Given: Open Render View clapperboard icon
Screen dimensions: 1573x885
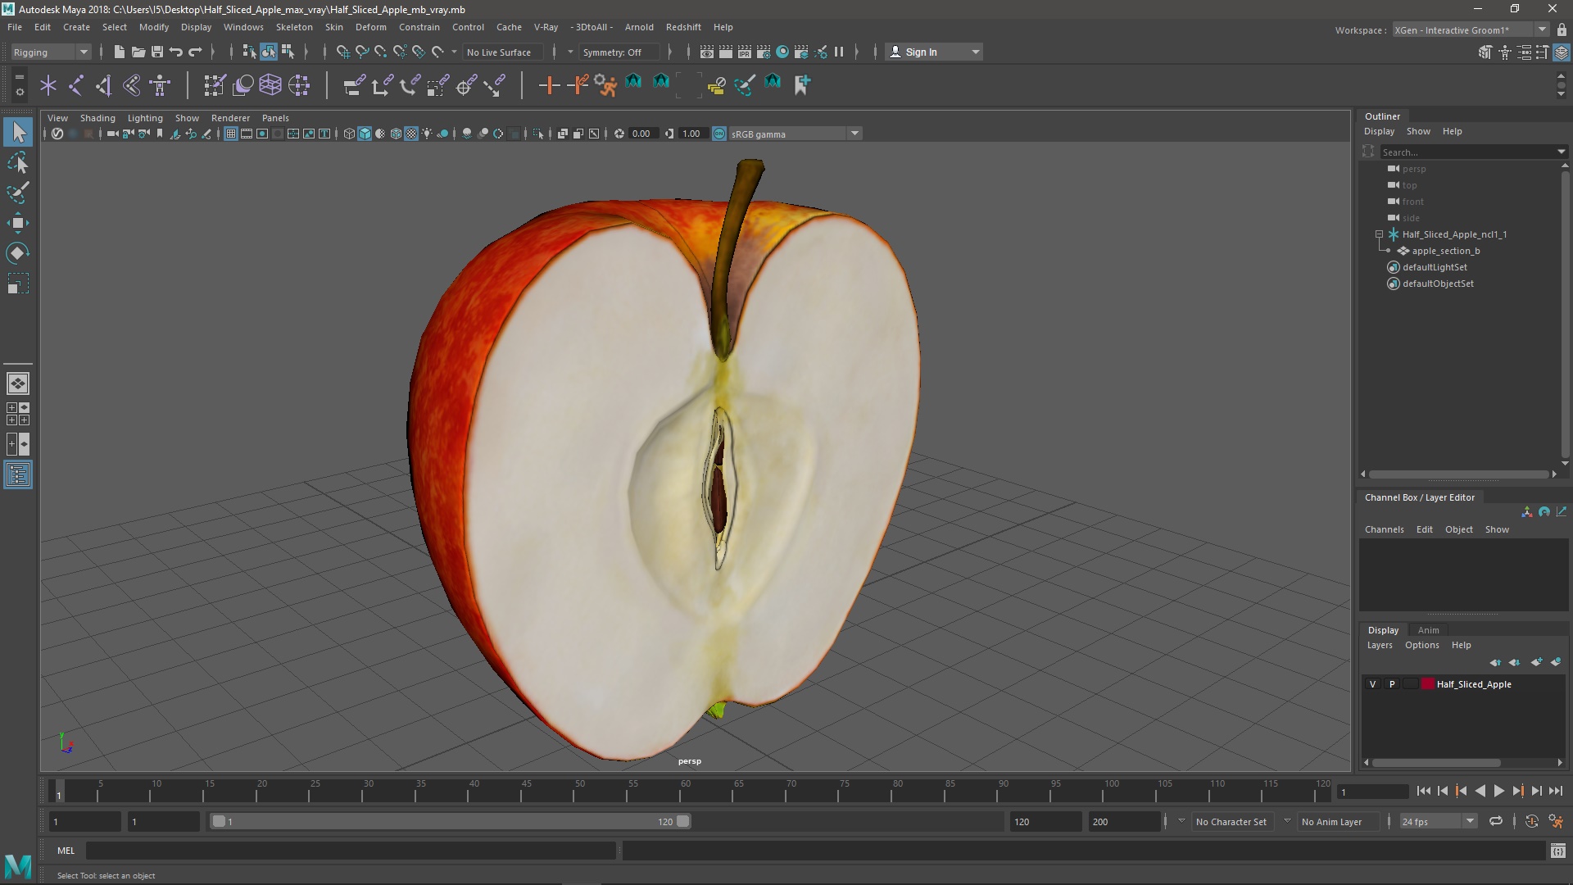Looking at the screenshot, I should [x=707, y=52].
